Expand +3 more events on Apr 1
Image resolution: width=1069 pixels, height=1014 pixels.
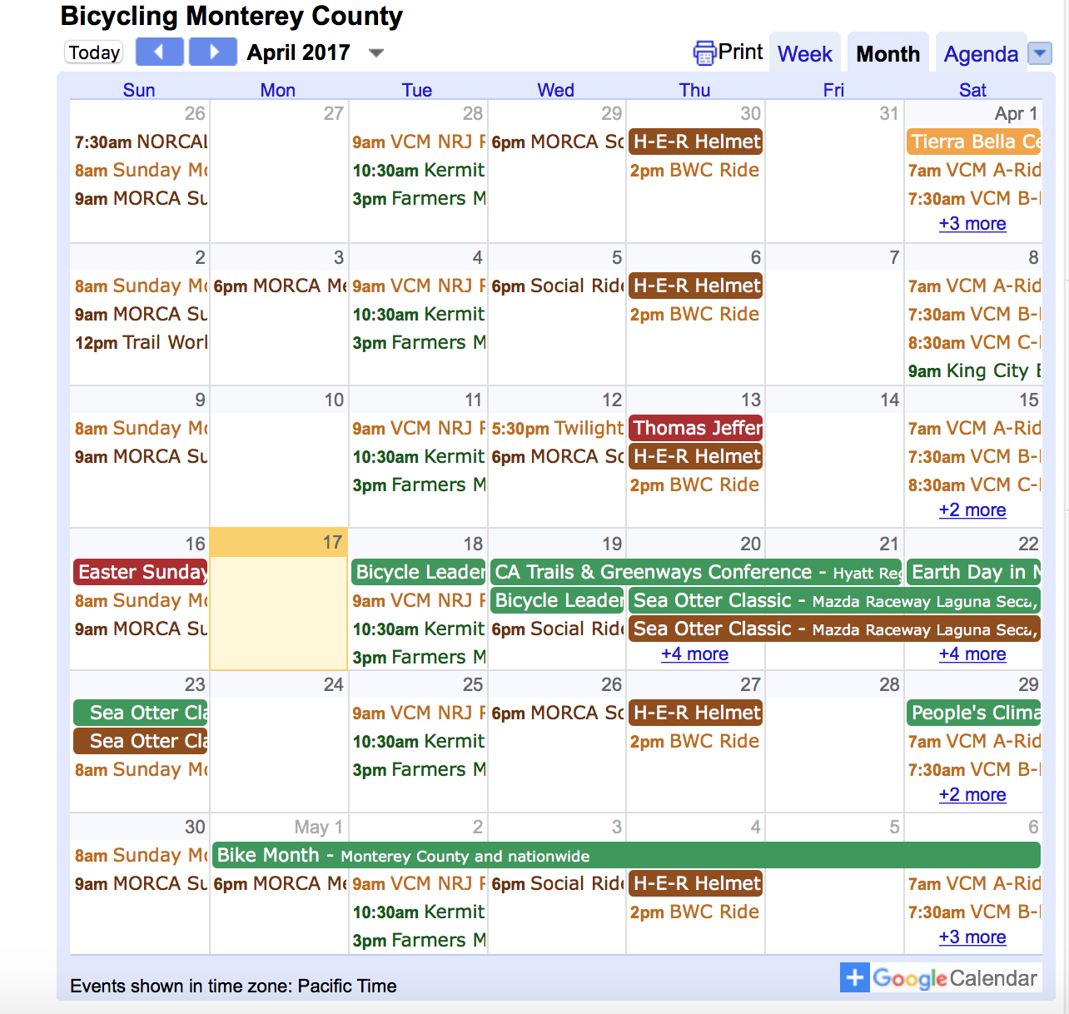(x=972, y=224)
